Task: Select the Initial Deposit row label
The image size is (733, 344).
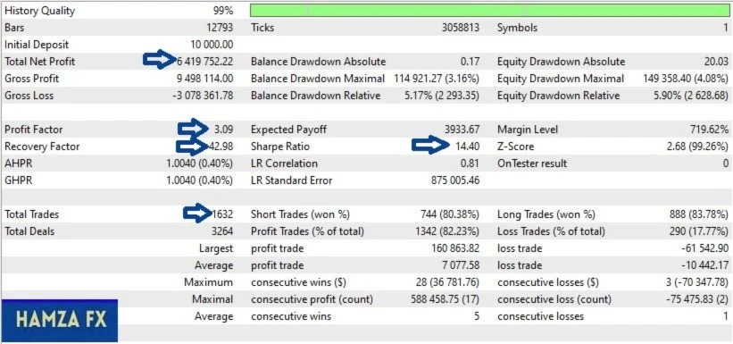Action: coord(37,45)
